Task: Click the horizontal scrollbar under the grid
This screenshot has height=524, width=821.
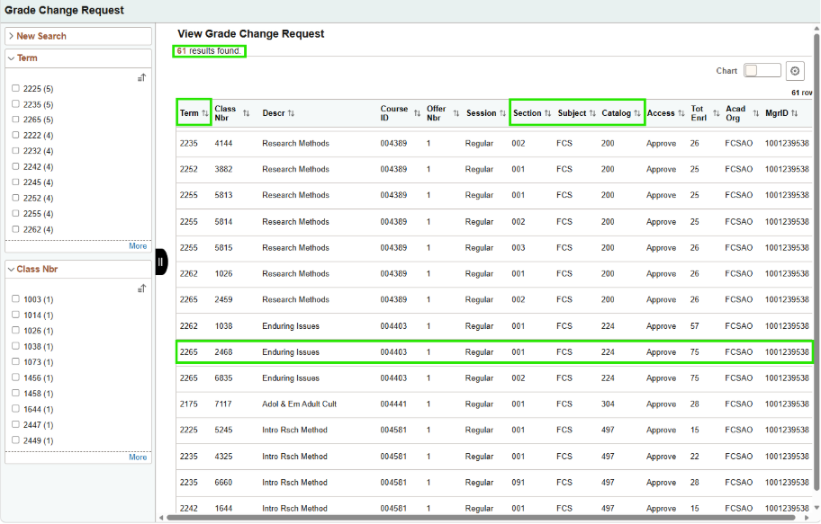Action: [x=482, y=518]
